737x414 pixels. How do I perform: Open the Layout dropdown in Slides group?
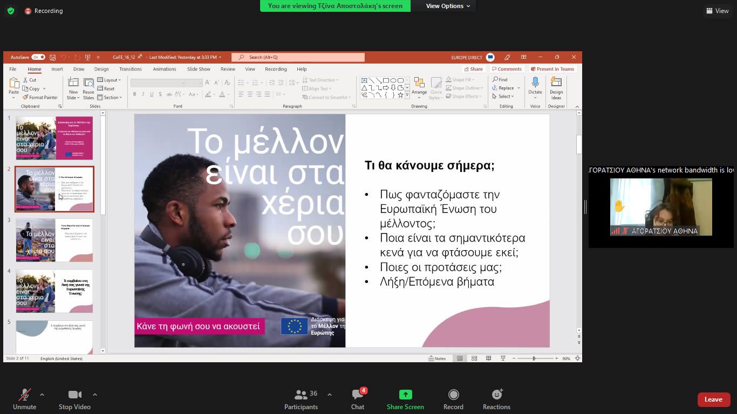pos(111,80)
